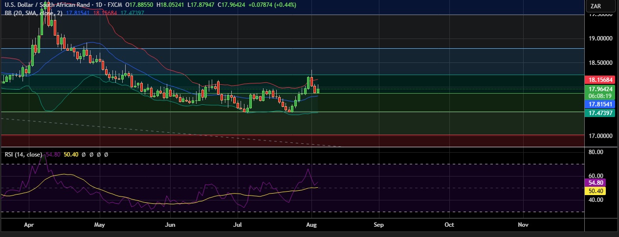The width and height of the screenshot is (619, 237).
Task: Select the BB (20, SMA, close, 2) indicator legend
Action: coord(34,13)
